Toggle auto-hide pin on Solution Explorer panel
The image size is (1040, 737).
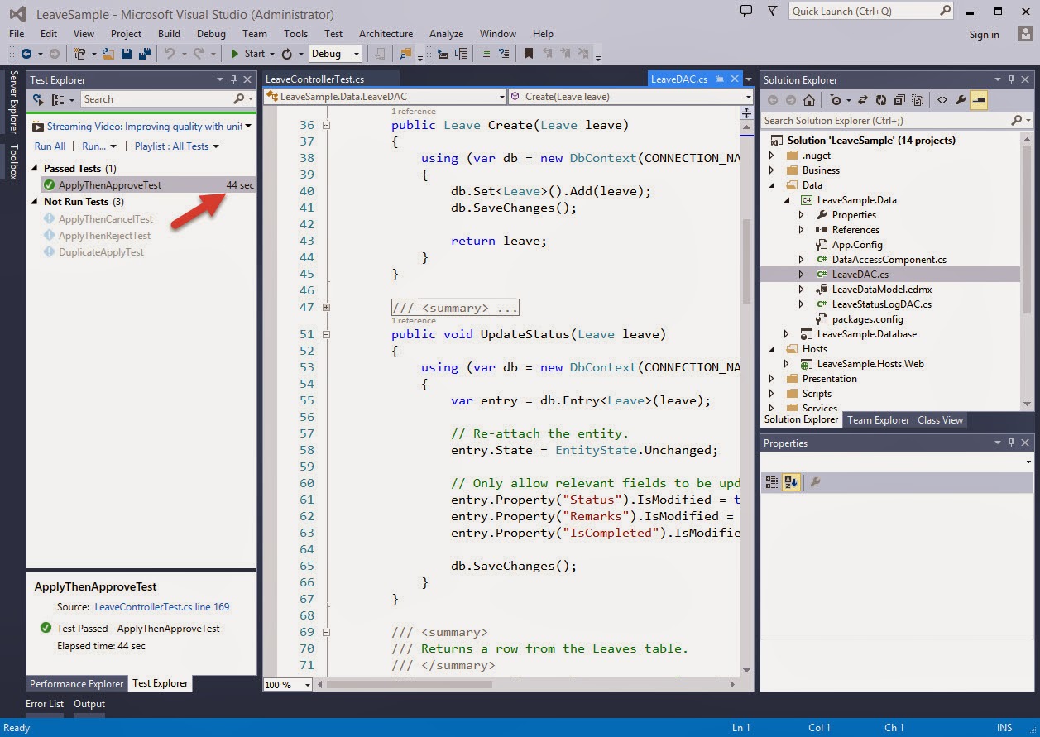pyautogui.click(x=1011, y=79)
